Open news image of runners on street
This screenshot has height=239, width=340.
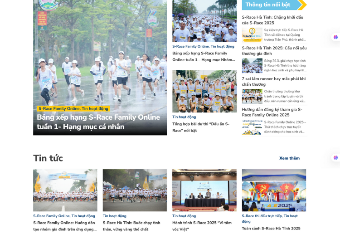click(135, 190)
